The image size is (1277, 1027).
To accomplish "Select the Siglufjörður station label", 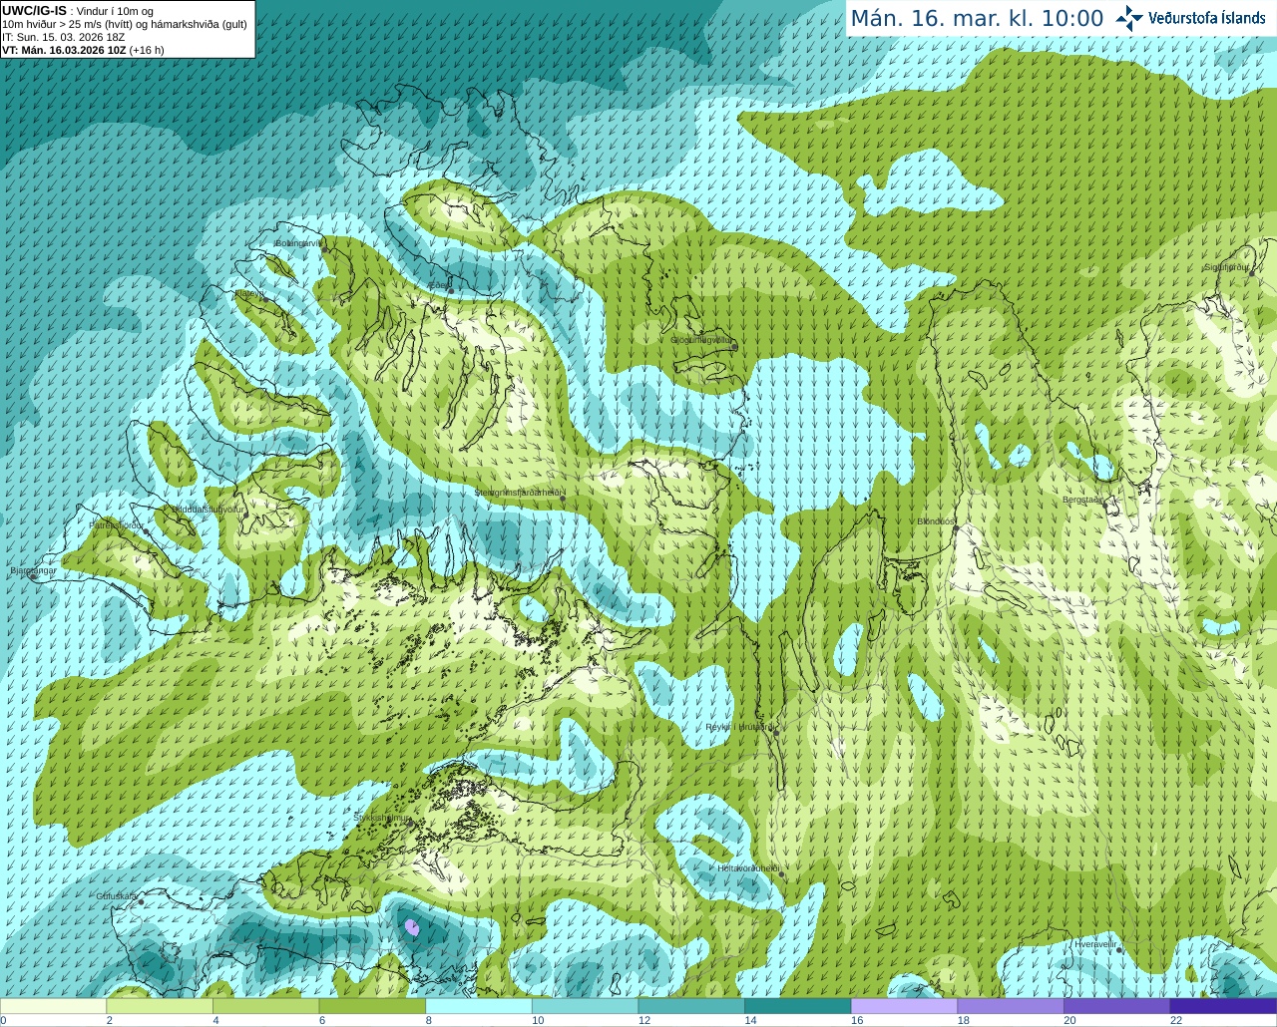I will coord(1226,267).
